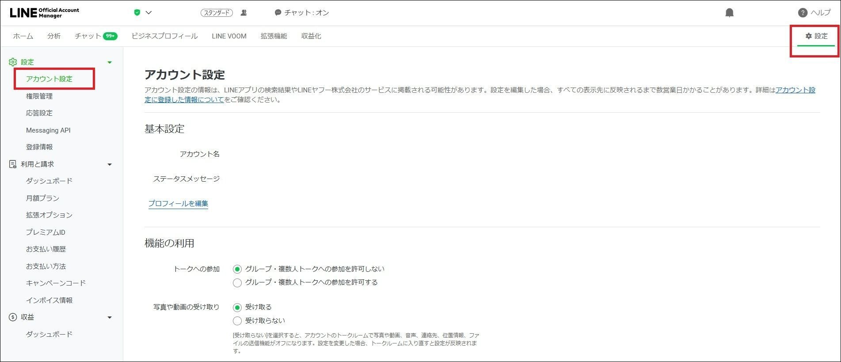Image resolution: width=841 pixels, height=362 pixels.
Task: Click the green verified shield icon
Action: pyautogui.click(x=137, y=12)
